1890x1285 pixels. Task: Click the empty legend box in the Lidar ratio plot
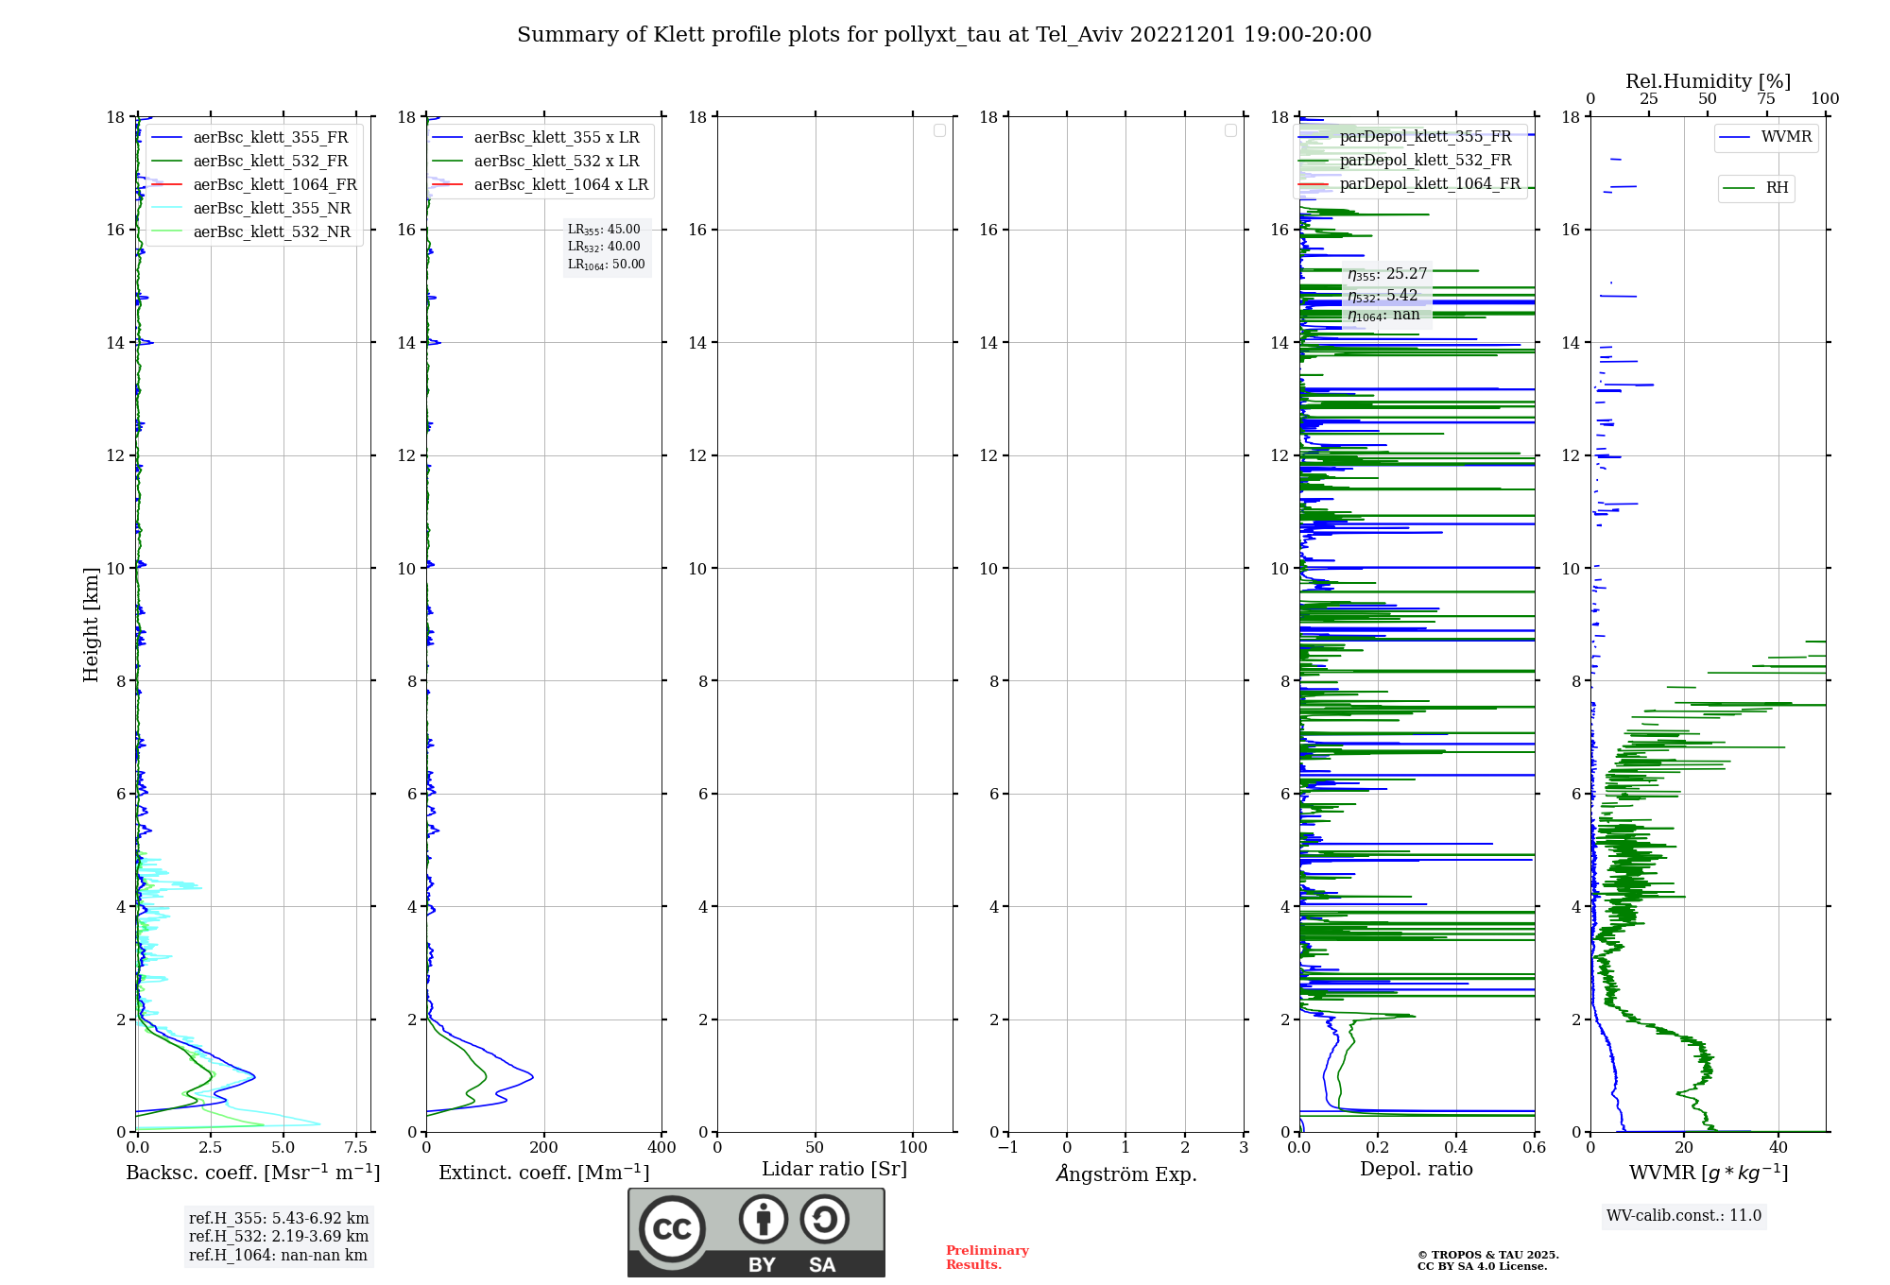point(939,130)
